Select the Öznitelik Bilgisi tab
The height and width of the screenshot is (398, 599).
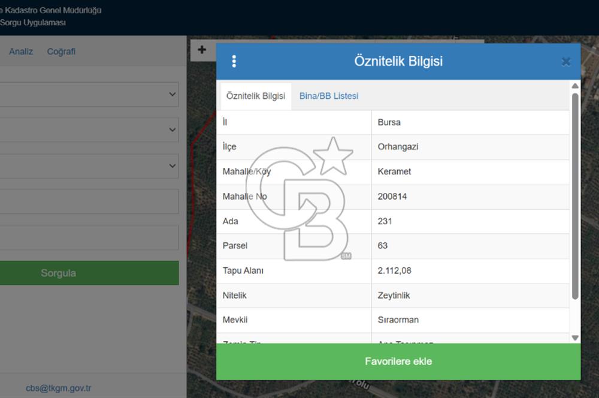click(x=256, y=96)
